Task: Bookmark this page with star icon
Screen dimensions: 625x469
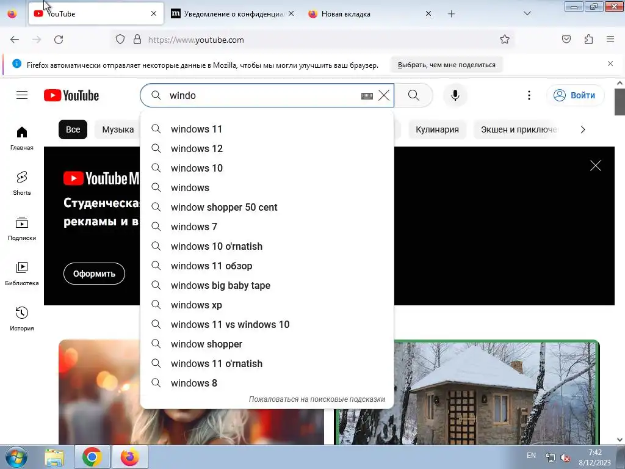Action: 505,40
